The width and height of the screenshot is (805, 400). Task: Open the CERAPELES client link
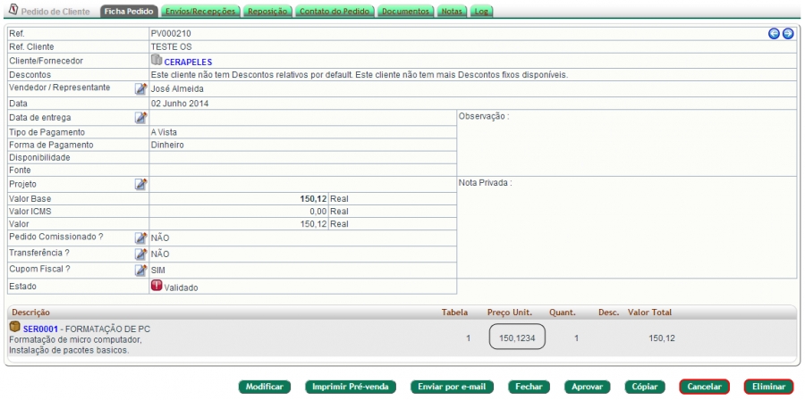(189, 62)
